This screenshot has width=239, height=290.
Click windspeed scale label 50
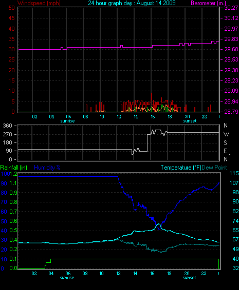point(11,8)
